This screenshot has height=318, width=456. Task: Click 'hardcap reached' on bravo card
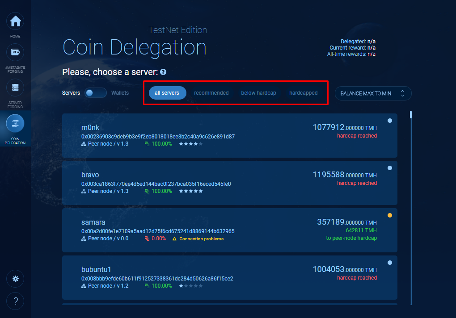click(357, 183)
